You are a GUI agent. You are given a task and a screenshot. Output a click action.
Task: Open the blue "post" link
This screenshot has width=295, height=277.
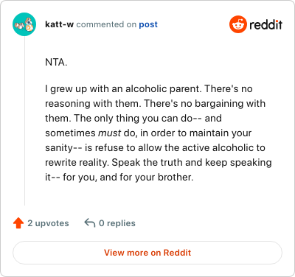coord(148,24)
